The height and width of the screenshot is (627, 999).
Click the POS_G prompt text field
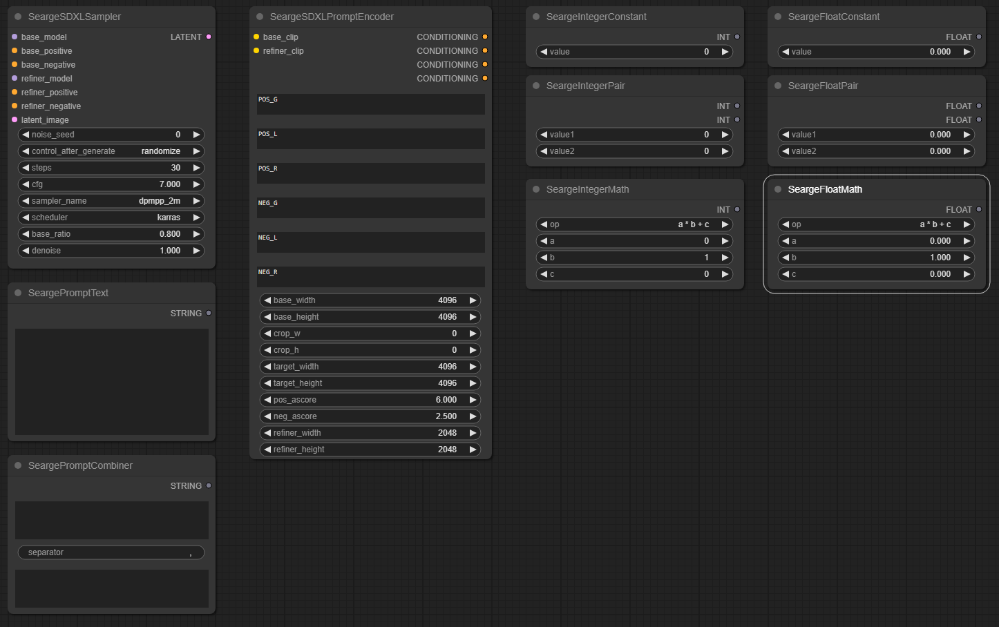[x=370, y=104]
